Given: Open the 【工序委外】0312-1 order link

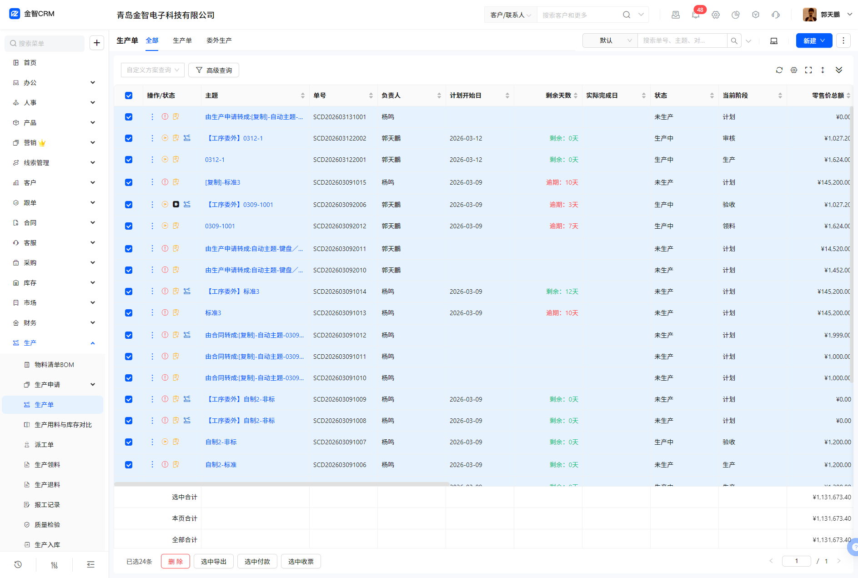Looking at the screenshot, I should click(235, 138).
